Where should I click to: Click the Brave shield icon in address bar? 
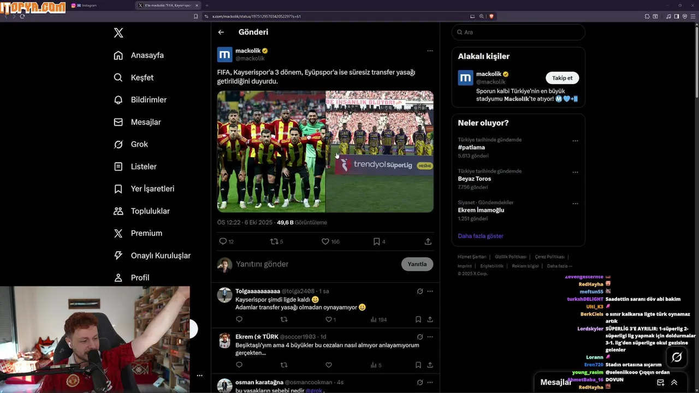[x=491, y=16]
